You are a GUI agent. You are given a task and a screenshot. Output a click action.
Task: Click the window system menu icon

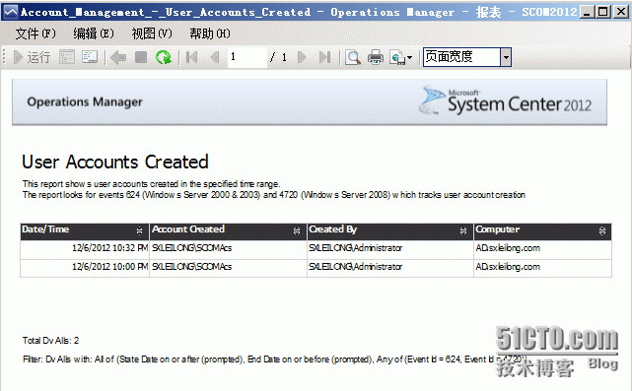click(x=11, y=12)
